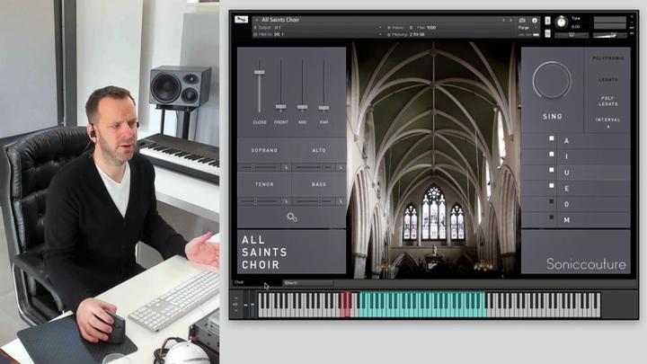Open the All Saints Choir instrument name dropdown
The width and height of the screenshot is (647, 364).
click(x=256, y=20)
